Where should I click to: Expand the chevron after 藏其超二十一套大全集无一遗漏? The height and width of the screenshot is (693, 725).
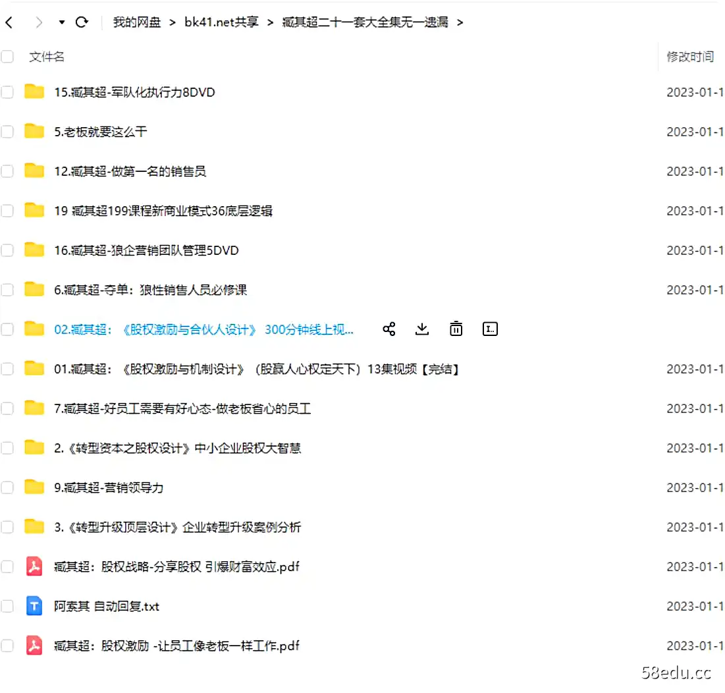(460, 22)
